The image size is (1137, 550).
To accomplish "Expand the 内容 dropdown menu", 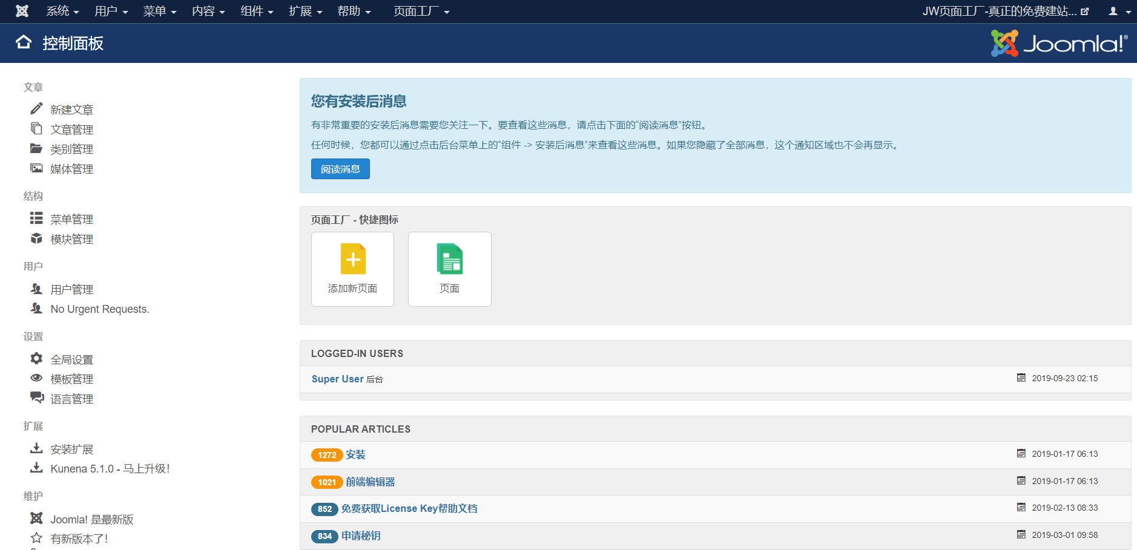I will pos(208,11).
